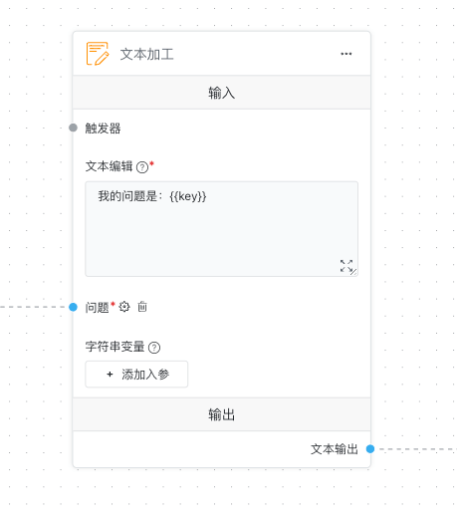Viewport: 457px width, 517px height.
Task: Click the gray 触发器 connection handle
Action: click(x=73, y=128)
